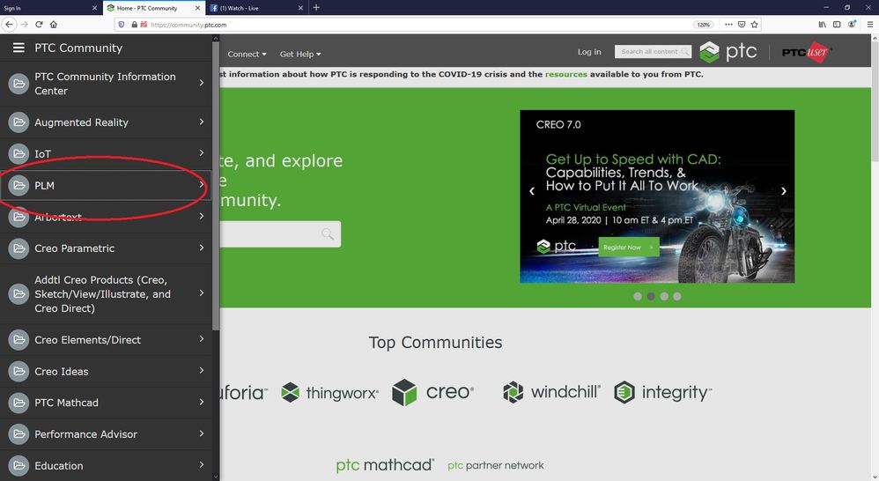Open Firefox application menu icon

tap(870, 24)
